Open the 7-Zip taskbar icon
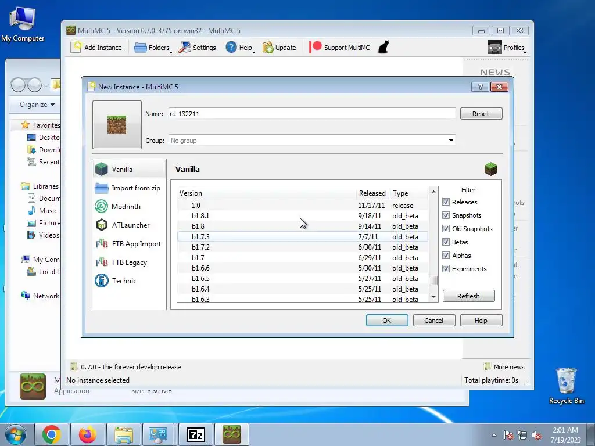Viewport: 595px width, 446px height. point(195,434)
